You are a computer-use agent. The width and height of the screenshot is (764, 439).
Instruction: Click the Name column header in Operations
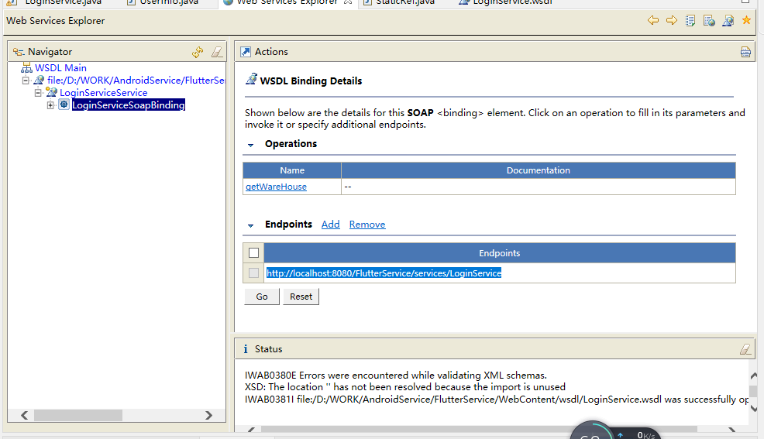point(292,170)
